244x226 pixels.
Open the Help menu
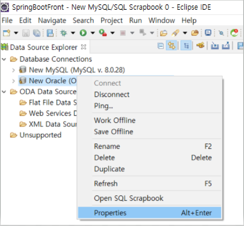(x=189, y=20)
